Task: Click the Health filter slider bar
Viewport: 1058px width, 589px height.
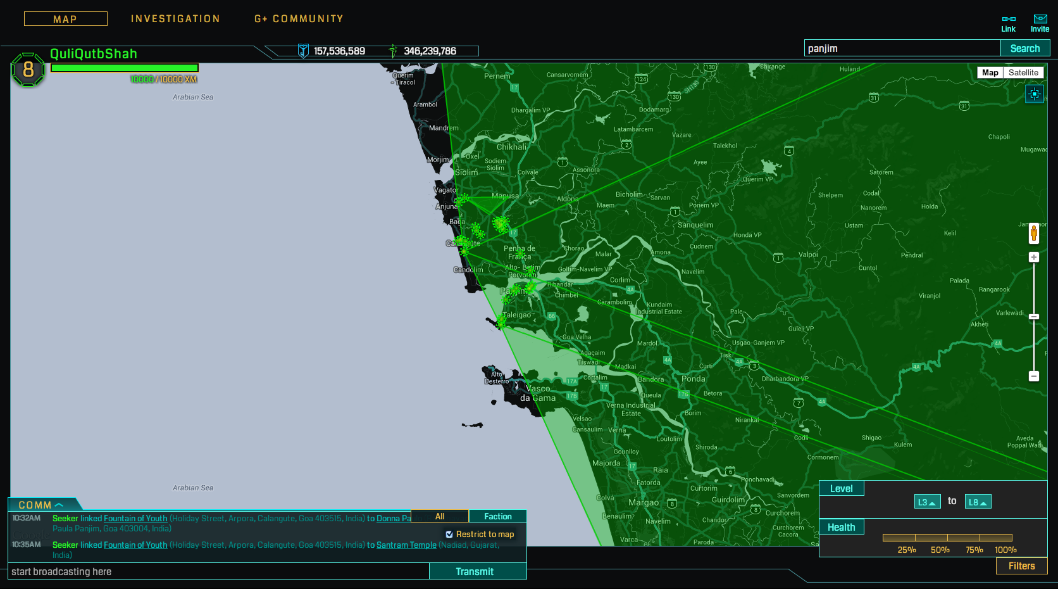Action: (947, 538)
